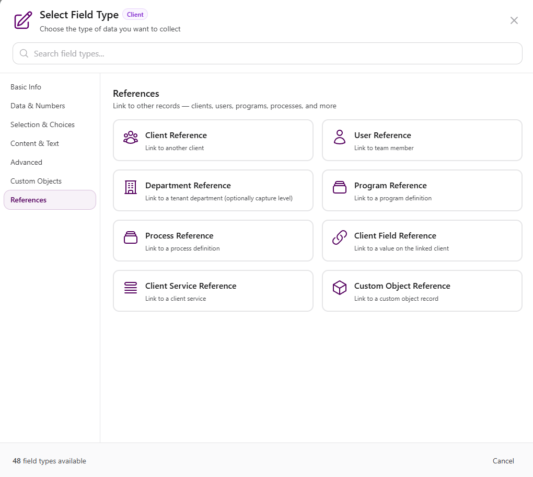Viewport: 533px width, 477px height.
Task: Click the '48 field types available' text
Action: [x=49, y=461]
